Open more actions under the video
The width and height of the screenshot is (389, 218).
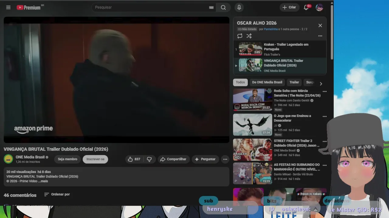pyautogui.click(x=225, y=159)
